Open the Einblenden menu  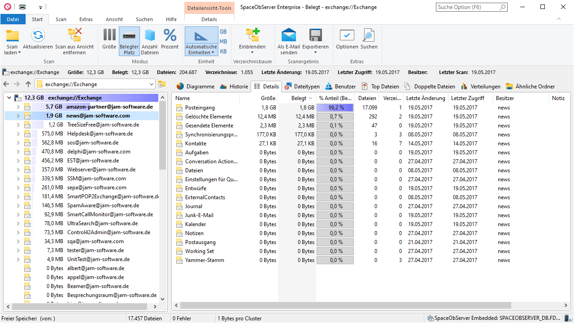pyautogui.click(x=252, y=41)
